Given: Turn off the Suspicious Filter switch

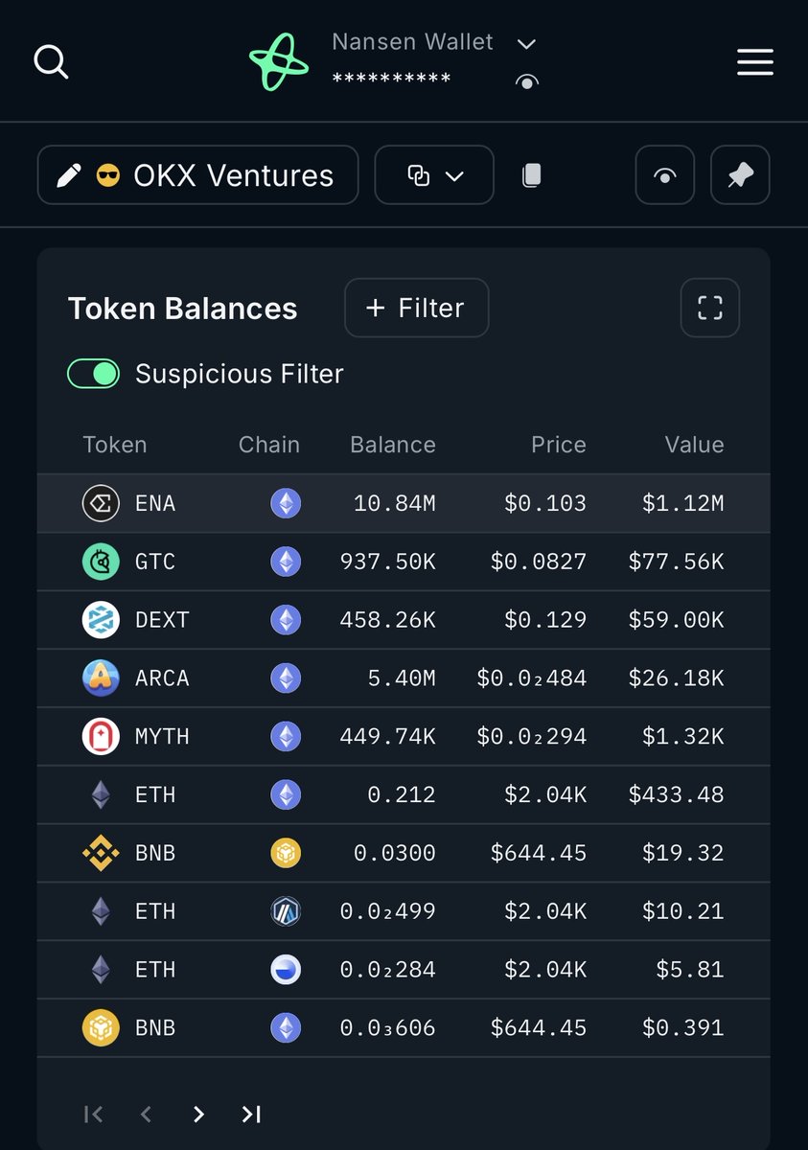Looking at the screenshot, I should 93,374.
